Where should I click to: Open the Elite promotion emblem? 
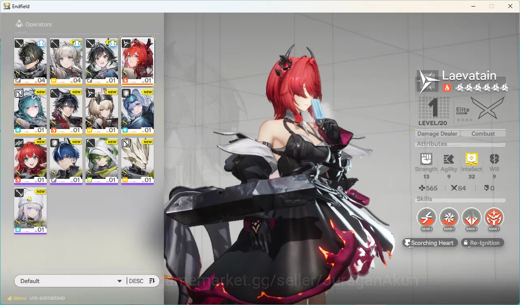(487, 108)
